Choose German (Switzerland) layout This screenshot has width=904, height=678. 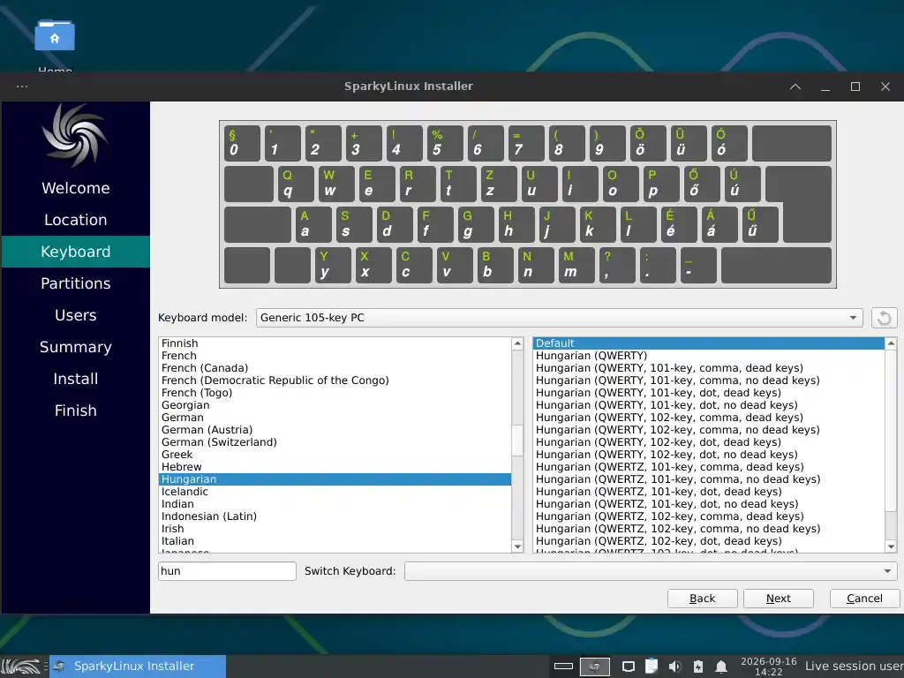click(x=335, y=442)
